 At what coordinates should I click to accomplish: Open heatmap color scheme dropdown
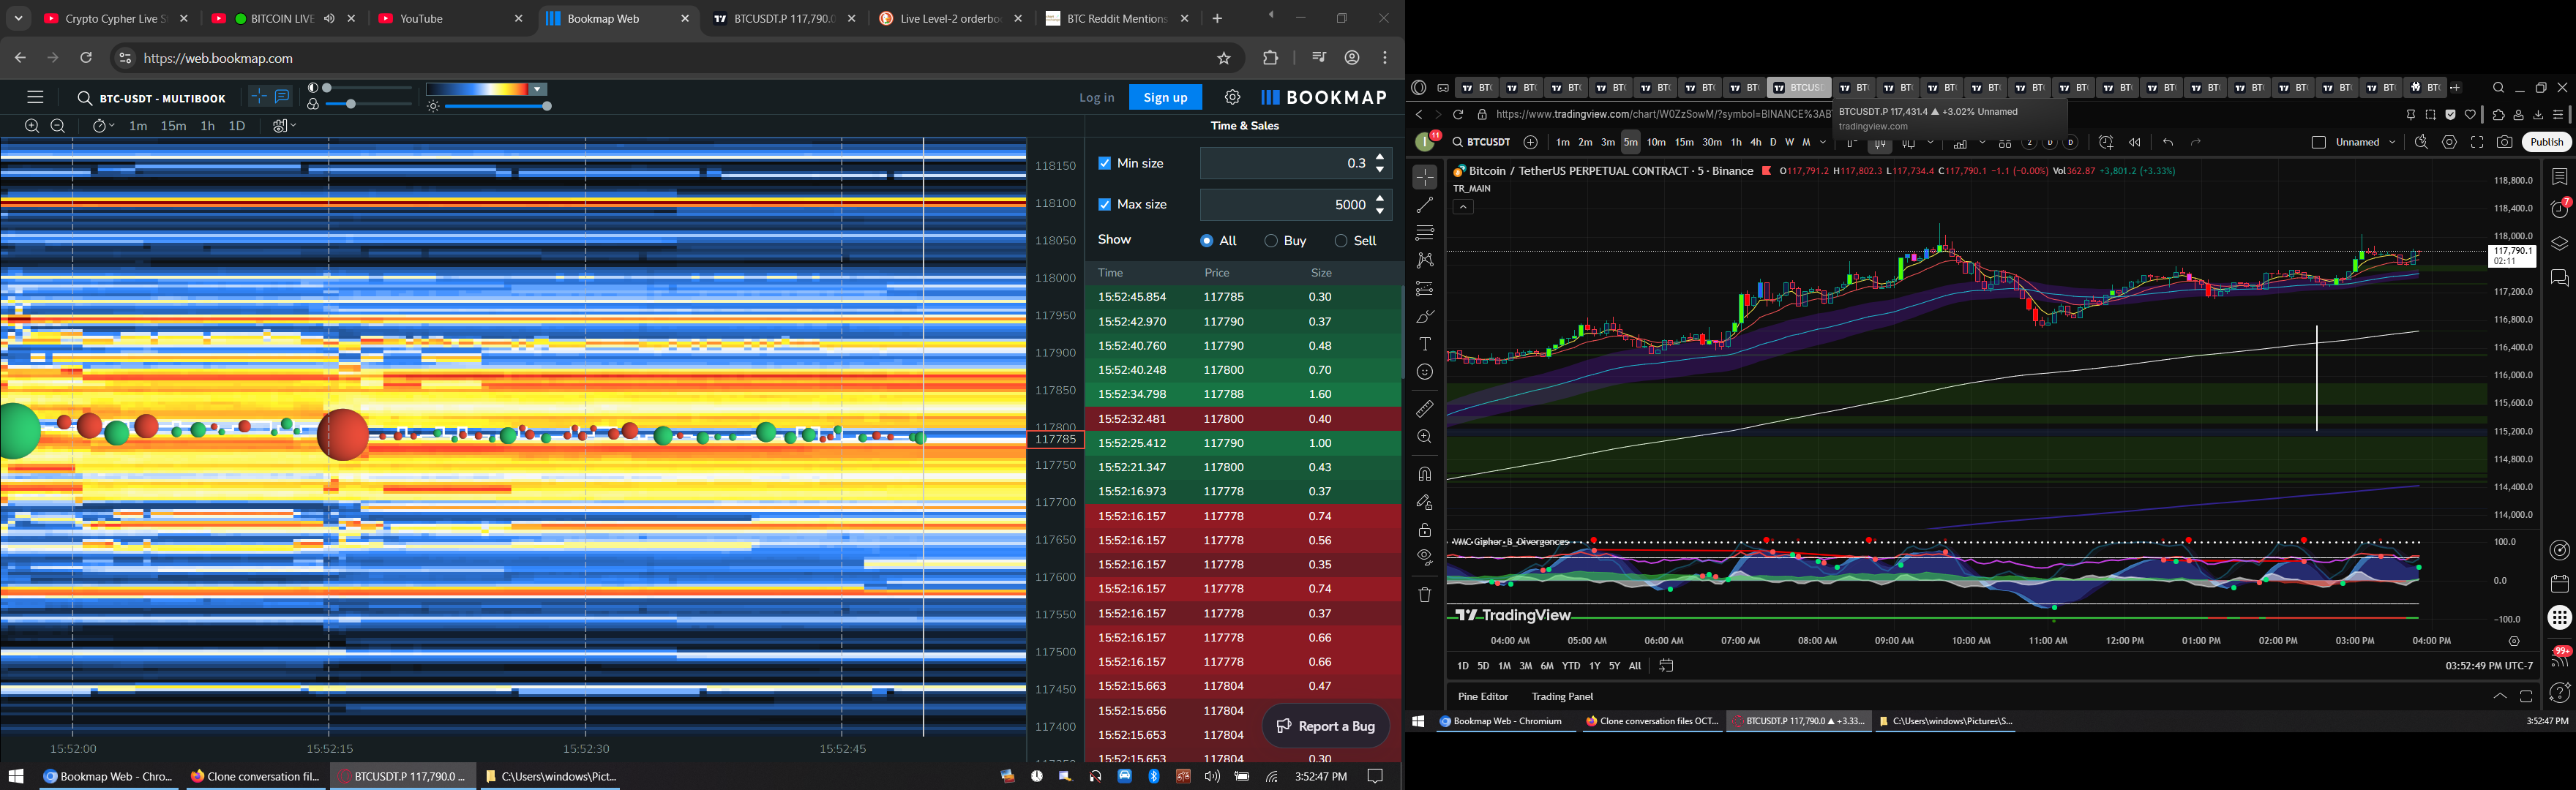tap(538, 90)
